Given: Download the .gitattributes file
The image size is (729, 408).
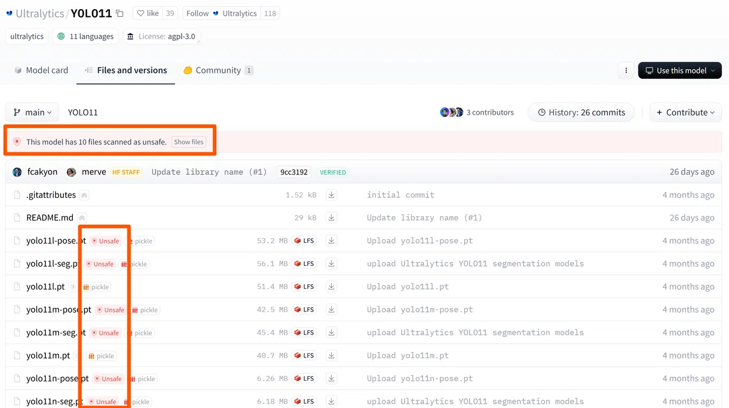Looking at the screenshot, I should [x=332, y=195].
